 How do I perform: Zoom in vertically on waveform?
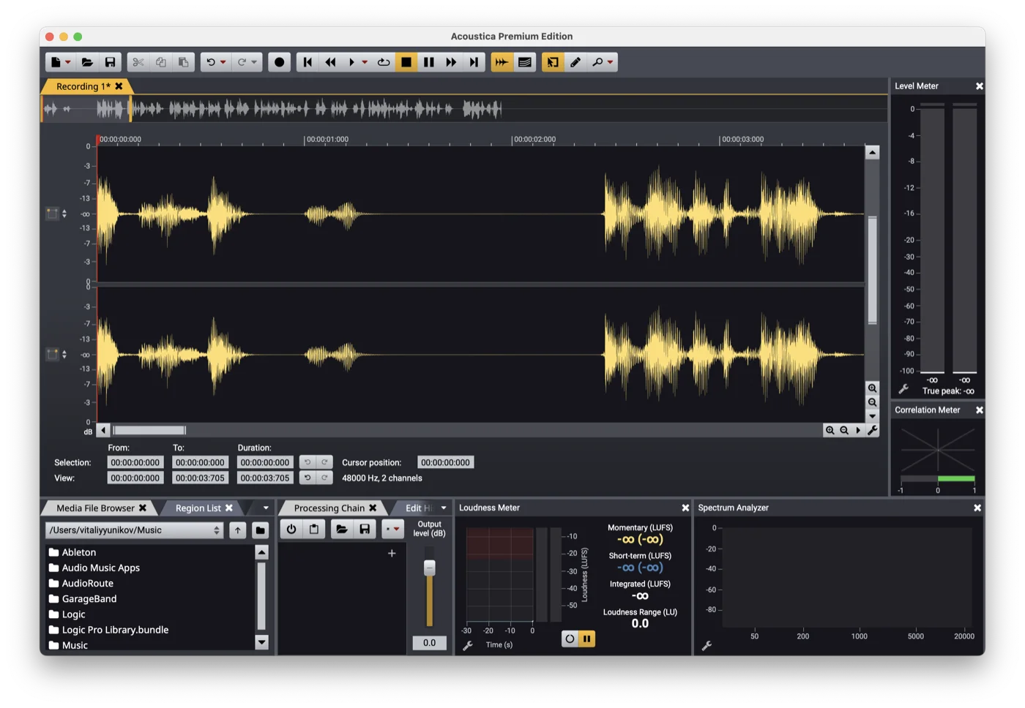pos(872,388)
